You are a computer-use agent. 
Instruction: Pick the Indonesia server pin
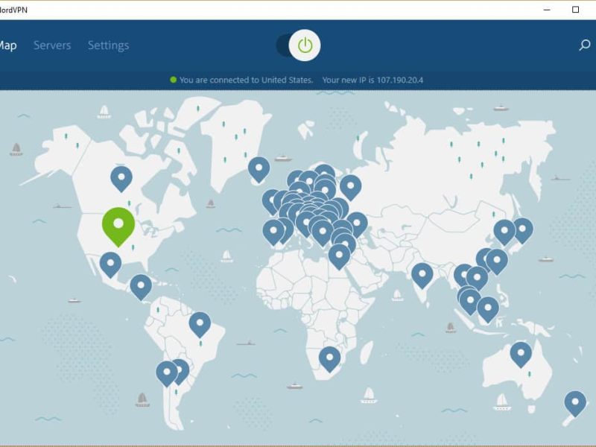pyautogui.click(x=488, y=310)
